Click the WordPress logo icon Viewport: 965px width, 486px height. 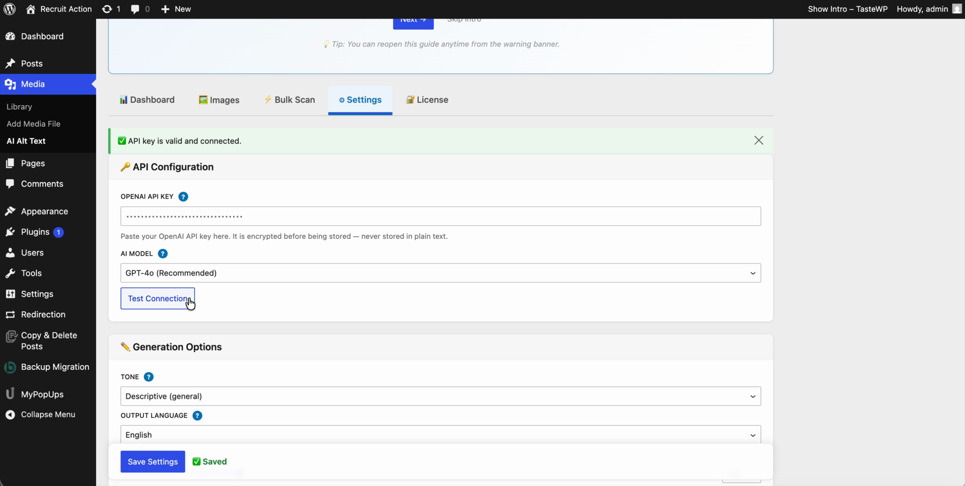[x=10, y=9]
